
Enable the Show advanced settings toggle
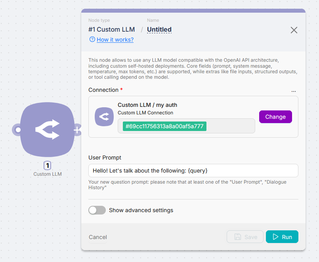[x=97, y=210]
